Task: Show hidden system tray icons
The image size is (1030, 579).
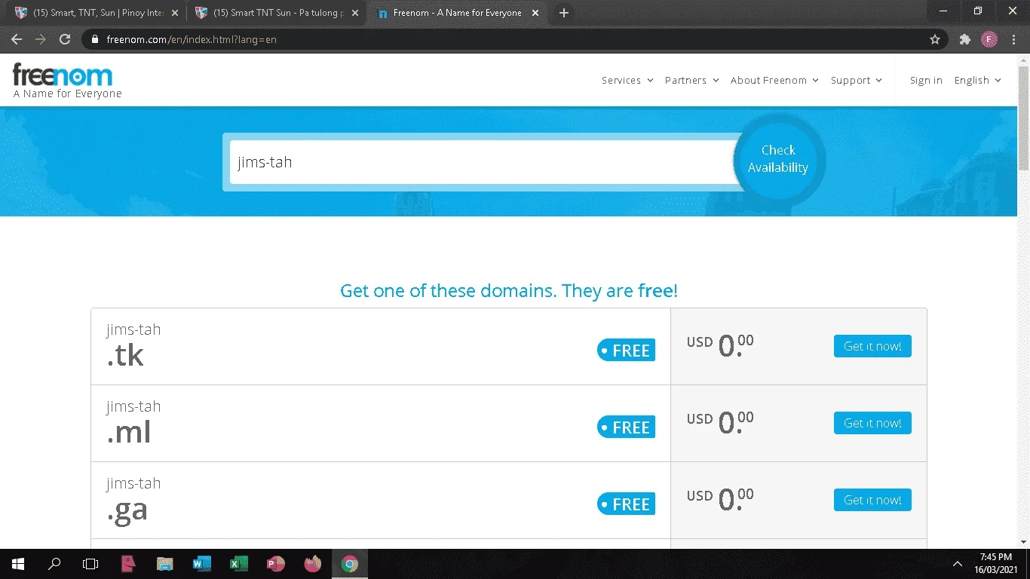Action: tap(958, 563)
